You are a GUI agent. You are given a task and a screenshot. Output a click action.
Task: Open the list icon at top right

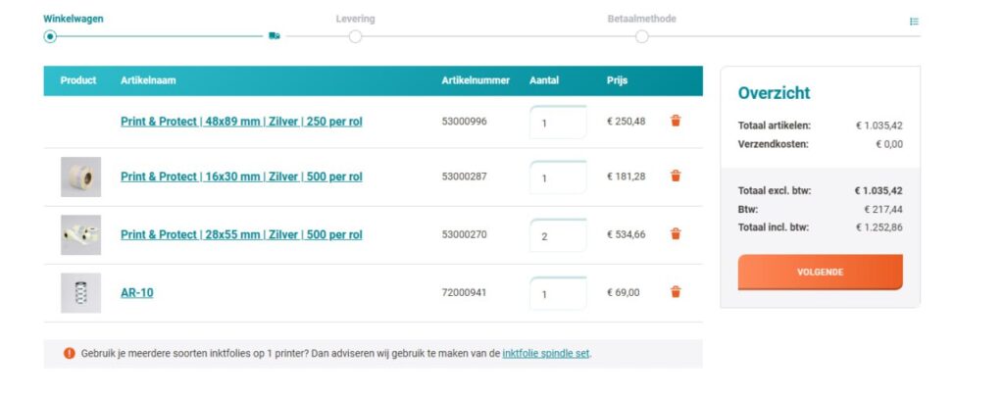click(914, 21)
